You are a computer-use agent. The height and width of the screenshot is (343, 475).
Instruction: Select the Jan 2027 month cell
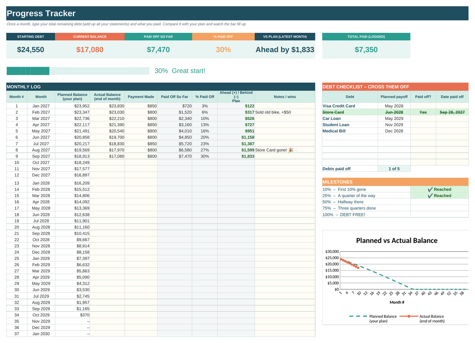(x=41, y=106)
